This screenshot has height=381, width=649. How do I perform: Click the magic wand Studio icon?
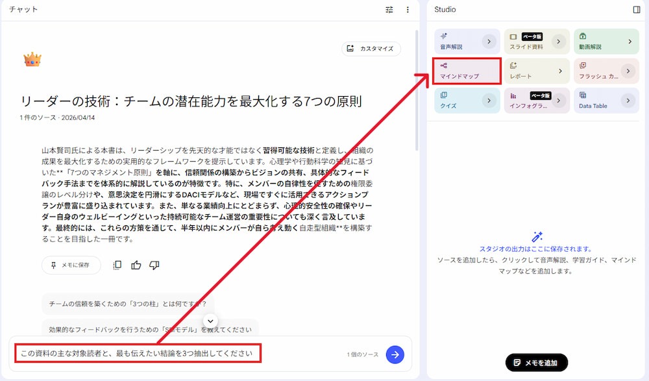537,237
